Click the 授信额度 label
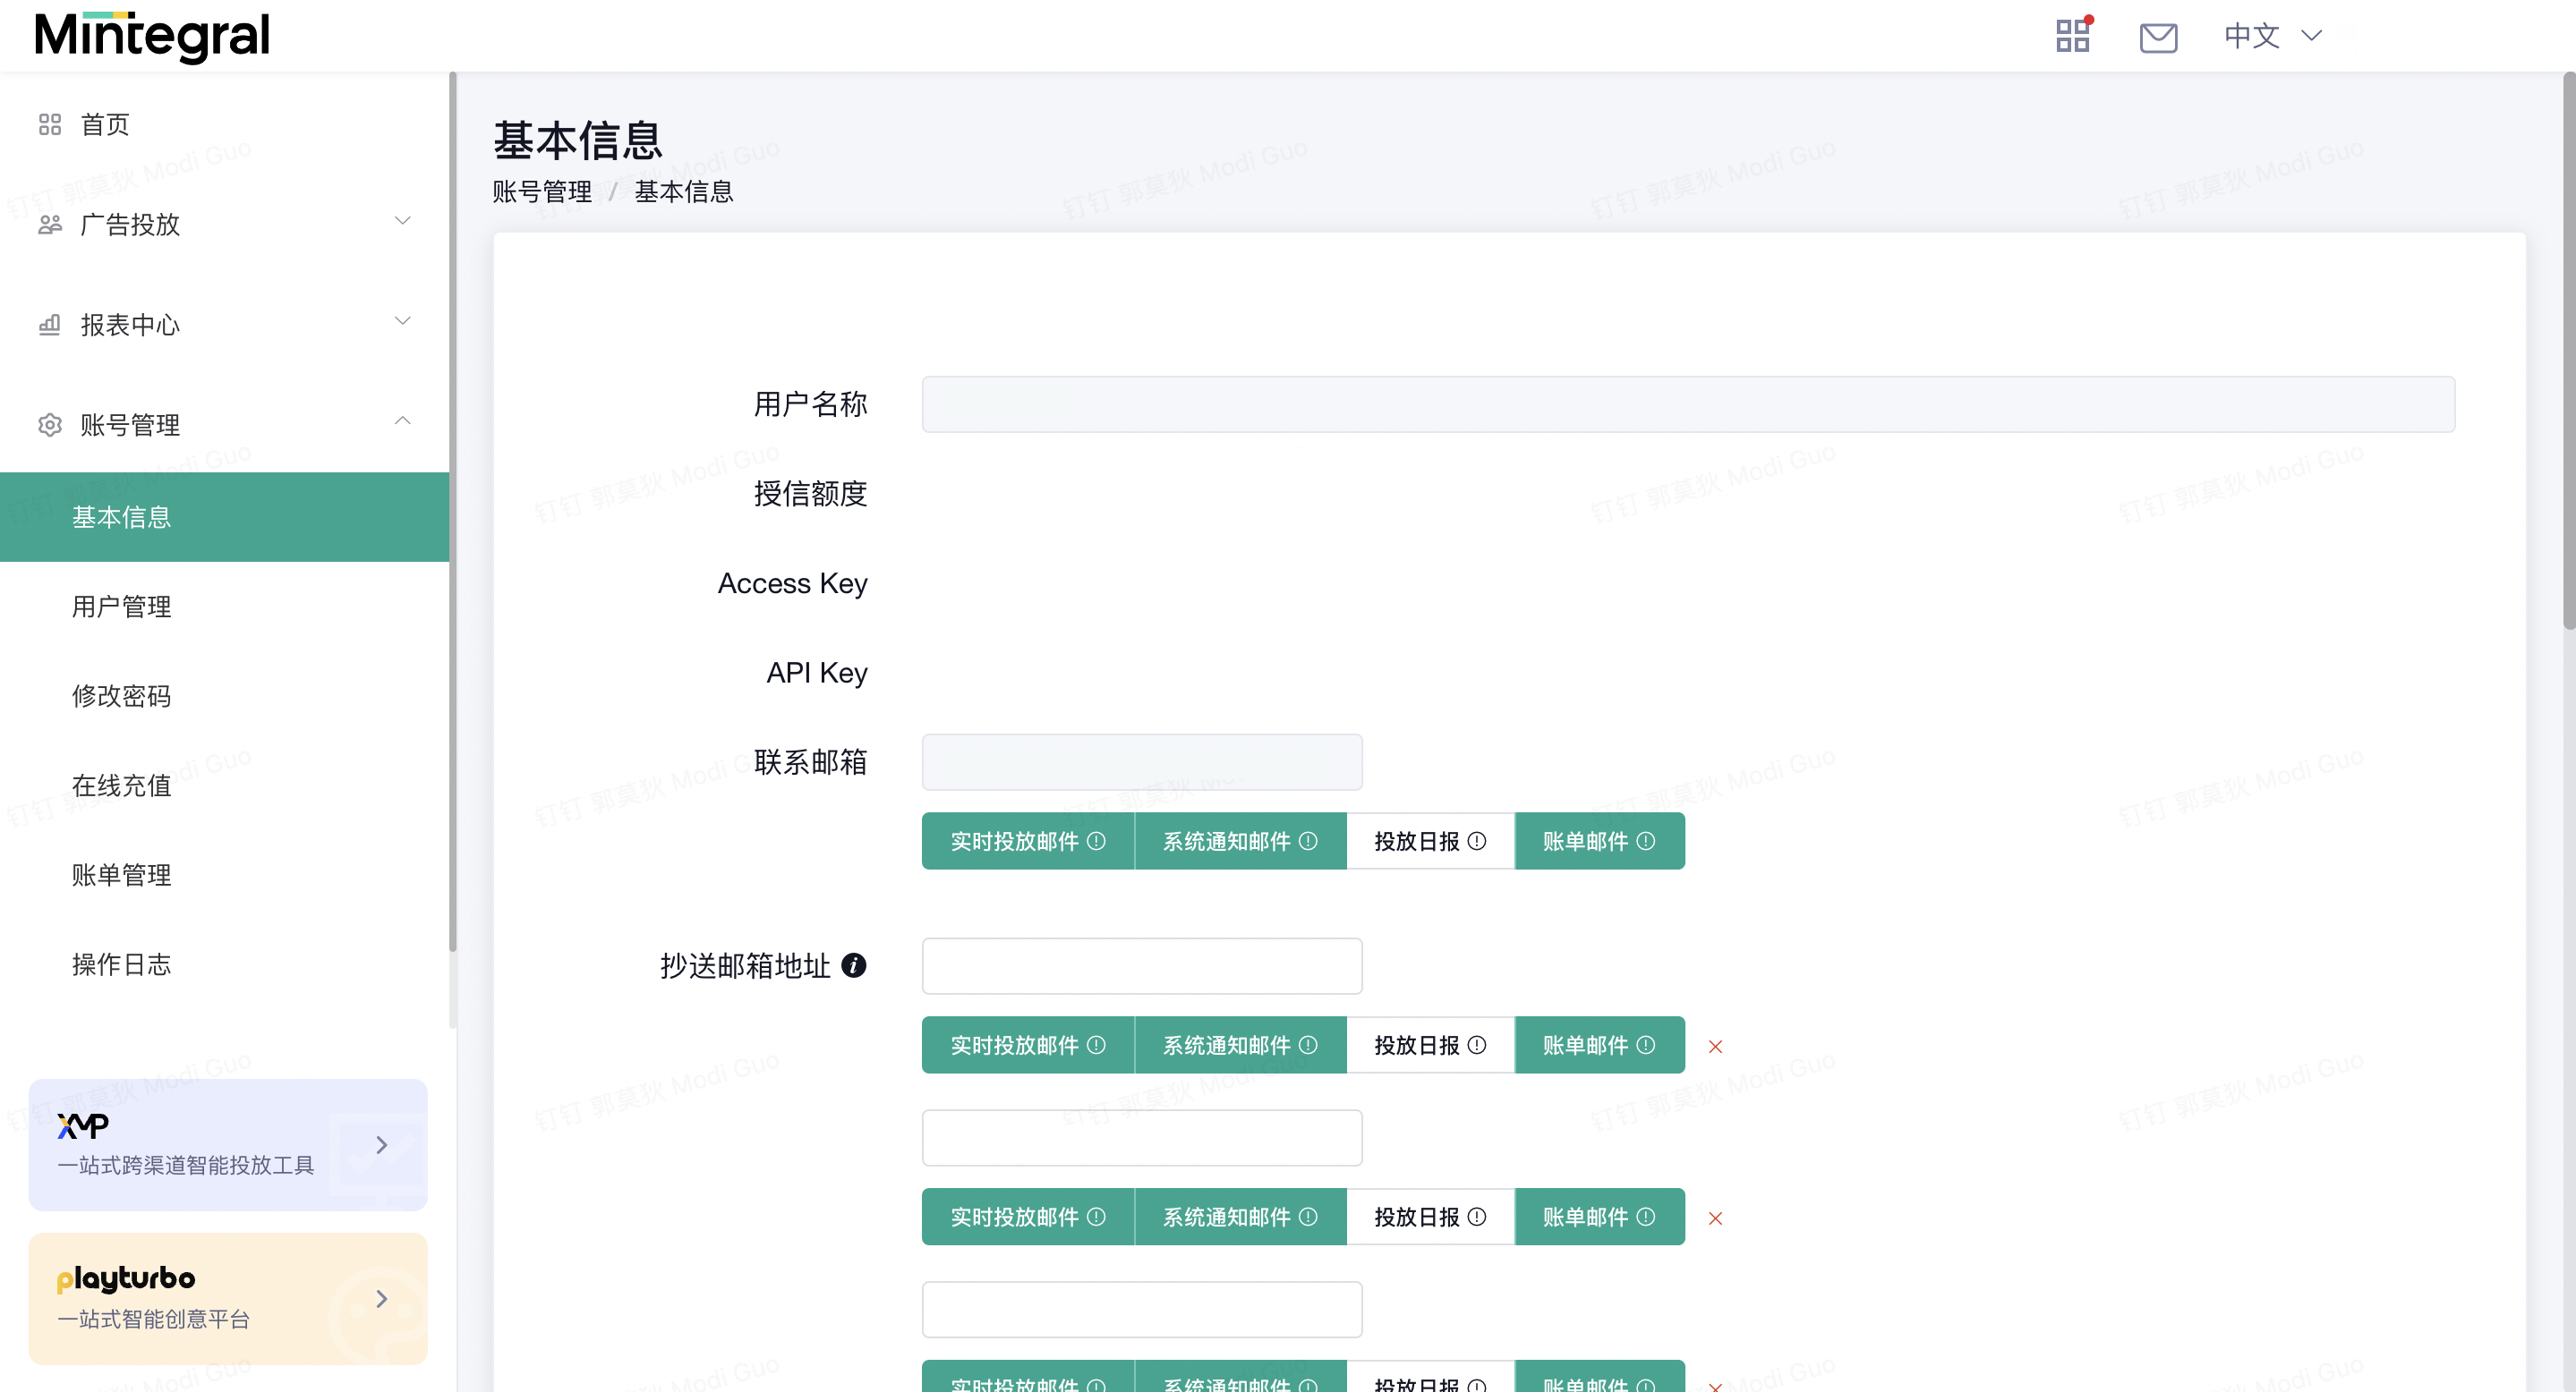Viewport: 2576px width, 1392px height. coord(810,494)
